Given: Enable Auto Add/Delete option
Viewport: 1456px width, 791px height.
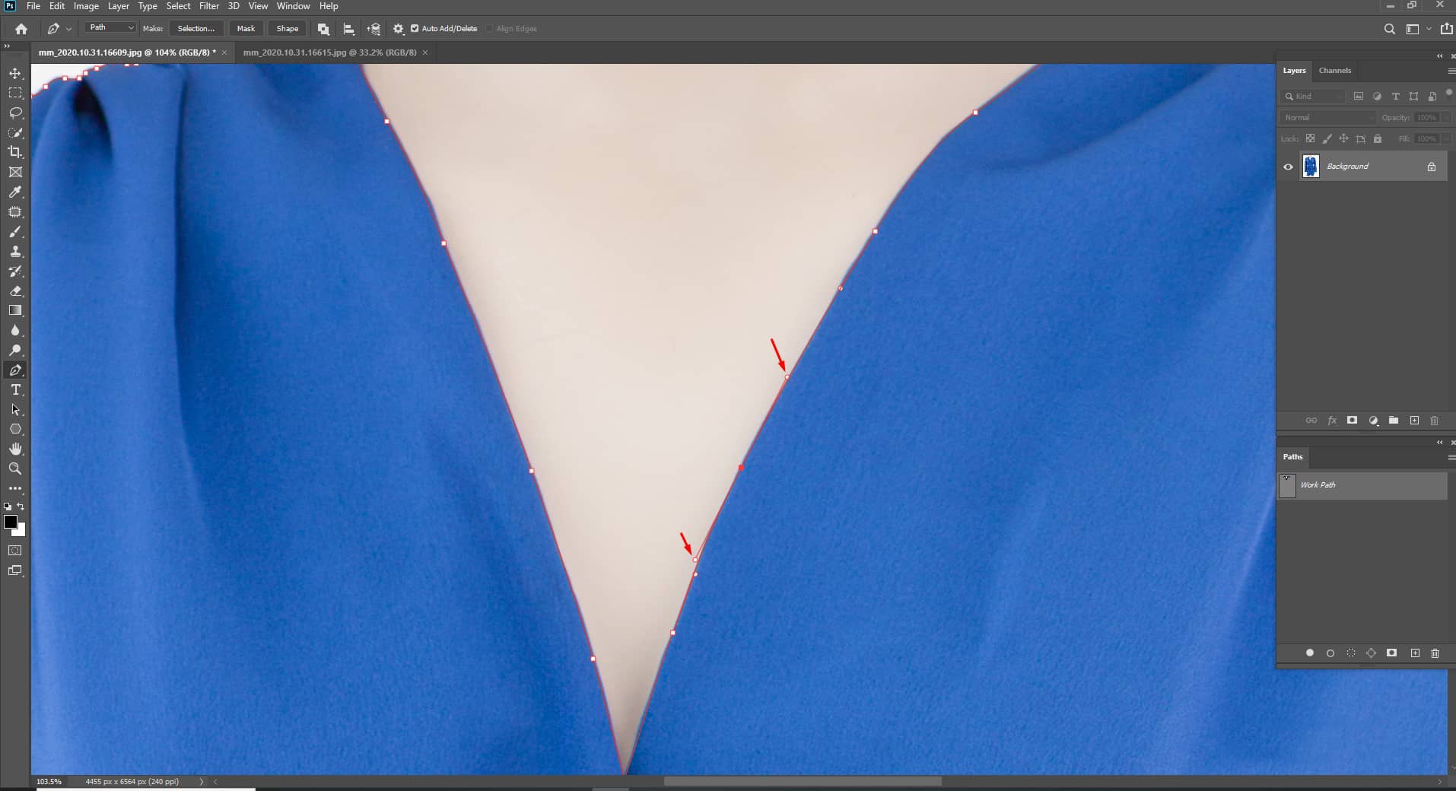Looking at the screenshot, I should pos(415,28).
